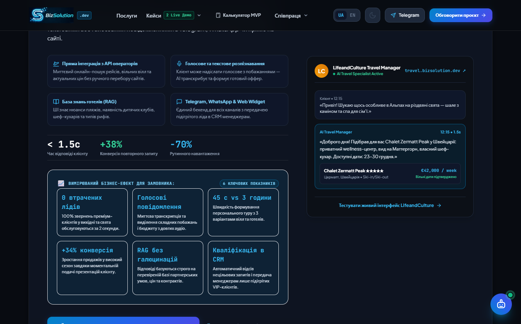This screenshot has height=324, width=521.
Task: Open the Кейси menu item
Action: (154, 16)
